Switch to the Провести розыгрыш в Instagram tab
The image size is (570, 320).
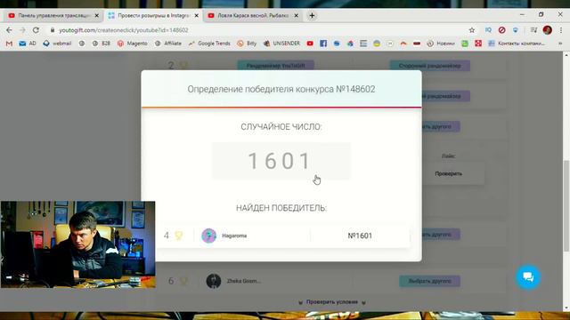[x=152, y=16]
